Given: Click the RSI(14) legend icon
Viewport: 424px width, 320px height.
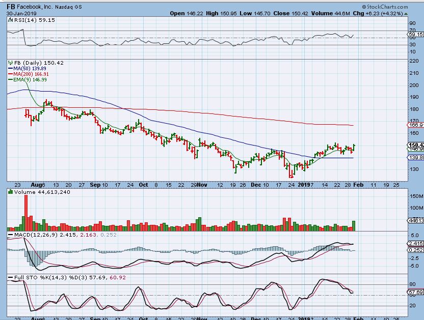Looking at the screenshot, I should tap(10, 20).
